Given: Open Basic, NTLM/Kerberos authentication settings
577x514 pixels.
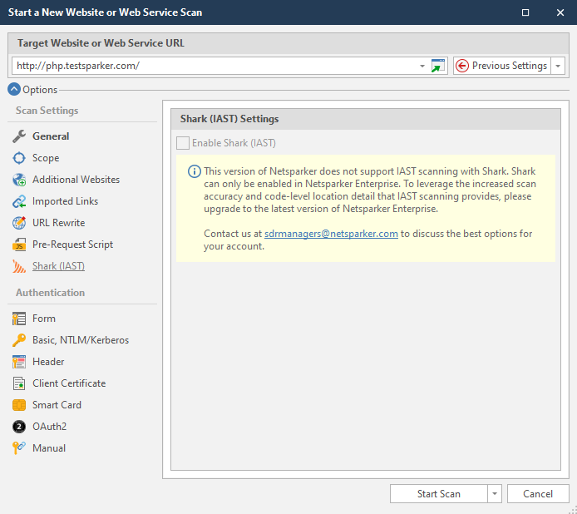Looking at the screenshot, I should 81,340.
